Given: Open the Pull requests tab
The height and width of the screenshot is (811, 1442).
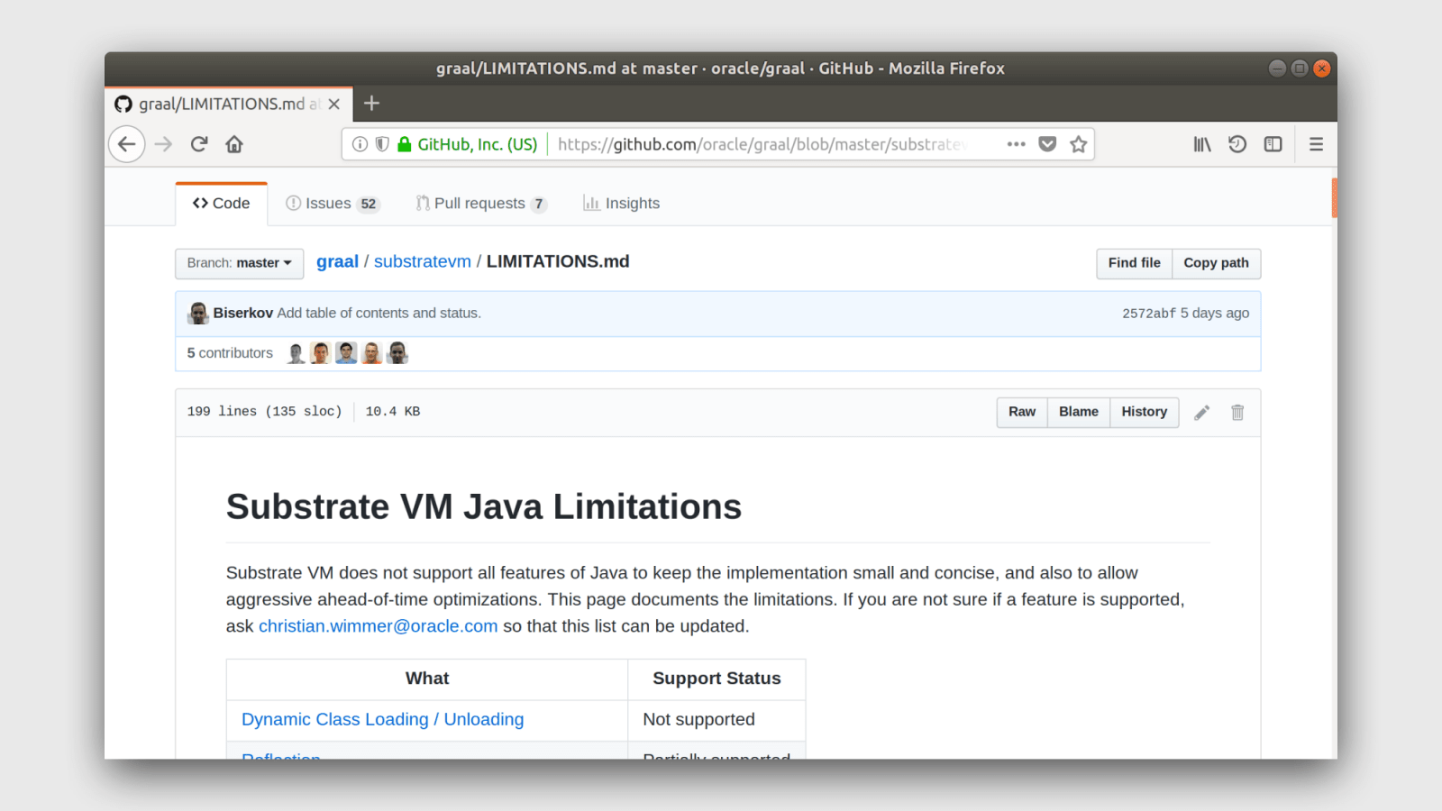Looking at the screenshot, I should (481, 204).
